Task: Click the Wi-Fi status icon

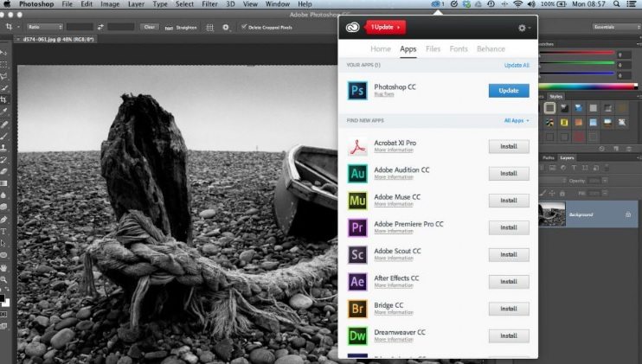Action: tap(518, 4)
